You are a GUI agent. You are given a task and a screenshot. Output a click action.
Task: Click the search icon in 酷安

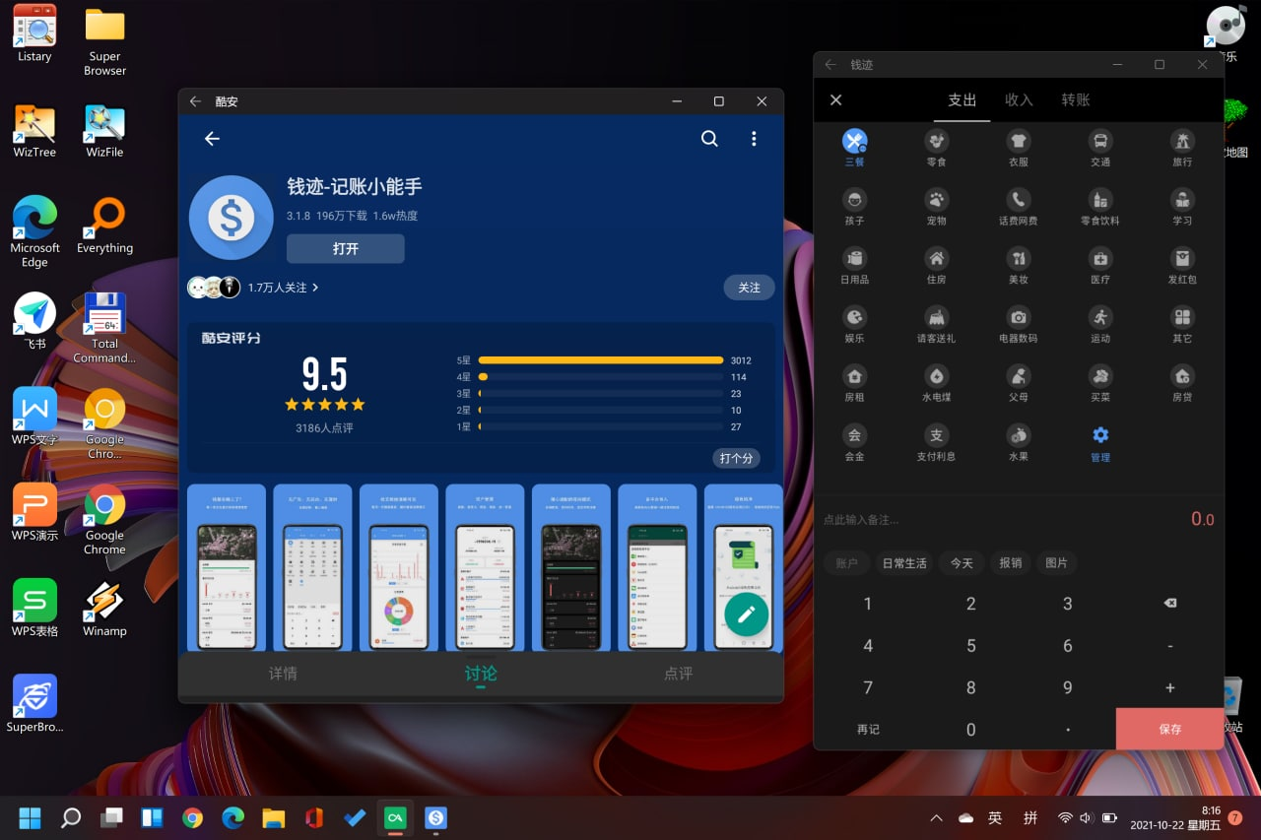[x=709, y=139]
